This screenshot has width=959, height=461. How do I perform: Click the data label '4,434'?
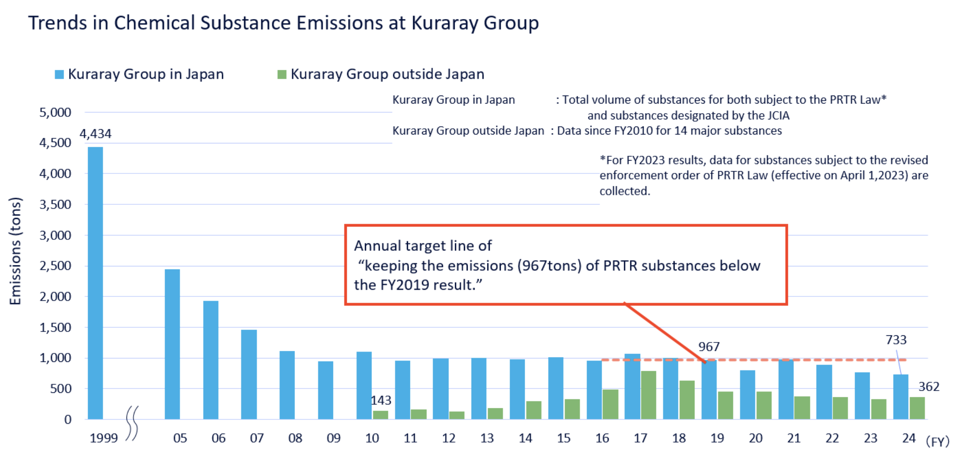(x=96, y=134)
